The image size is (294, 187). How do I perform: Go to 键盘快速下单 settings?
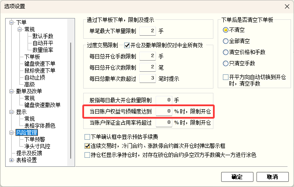tap(40, 64)
